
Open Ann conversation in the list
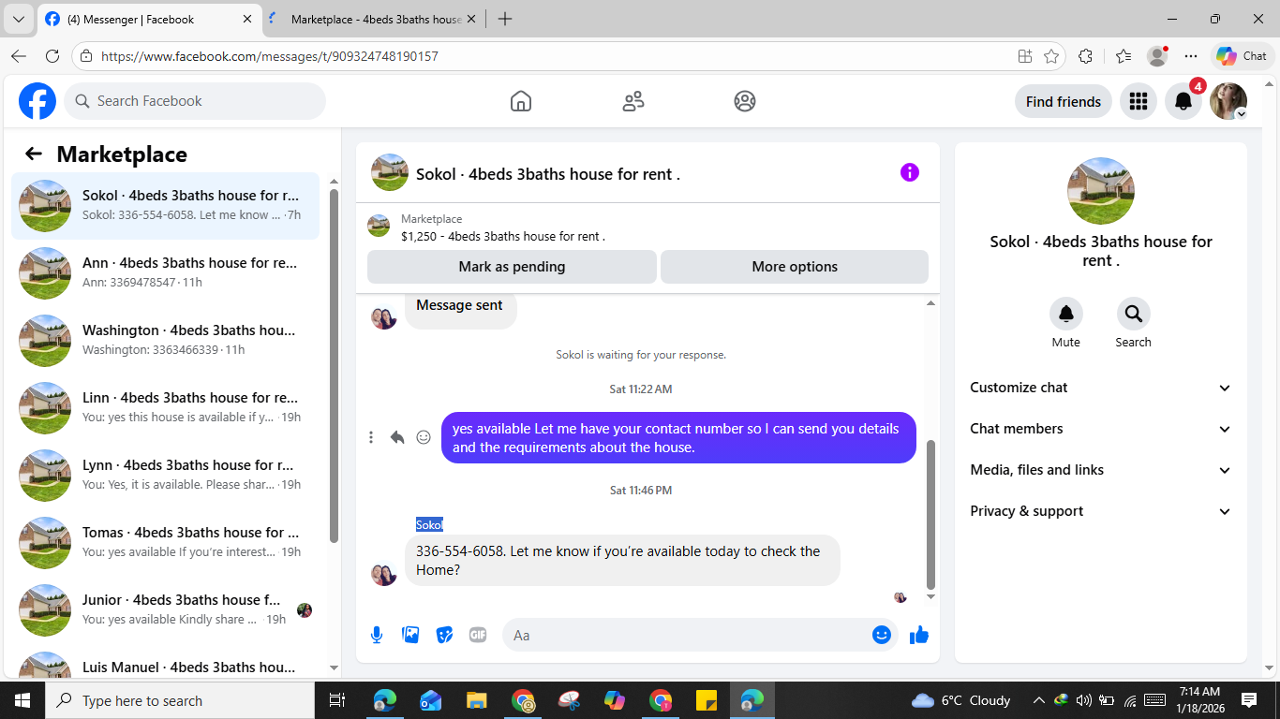coord(165,273)
